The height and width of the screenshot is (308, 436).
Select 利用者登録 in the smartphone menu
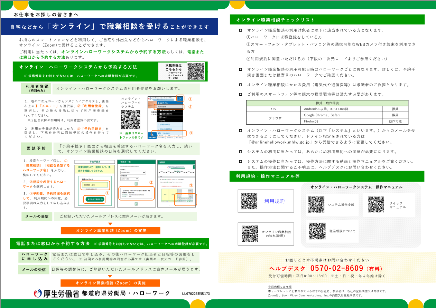point(168,107)
